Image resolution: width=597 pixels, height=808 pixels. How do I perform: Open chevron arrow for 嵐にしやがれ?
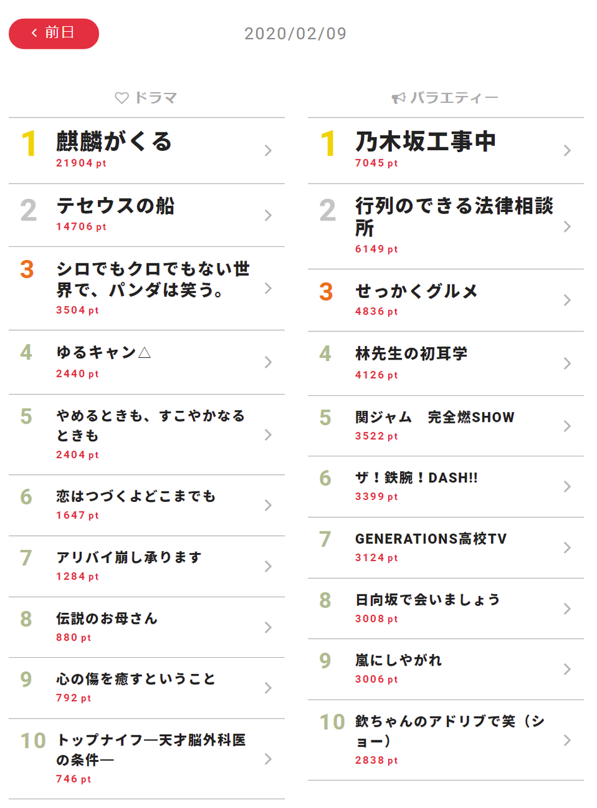click(x=567, y=669)
